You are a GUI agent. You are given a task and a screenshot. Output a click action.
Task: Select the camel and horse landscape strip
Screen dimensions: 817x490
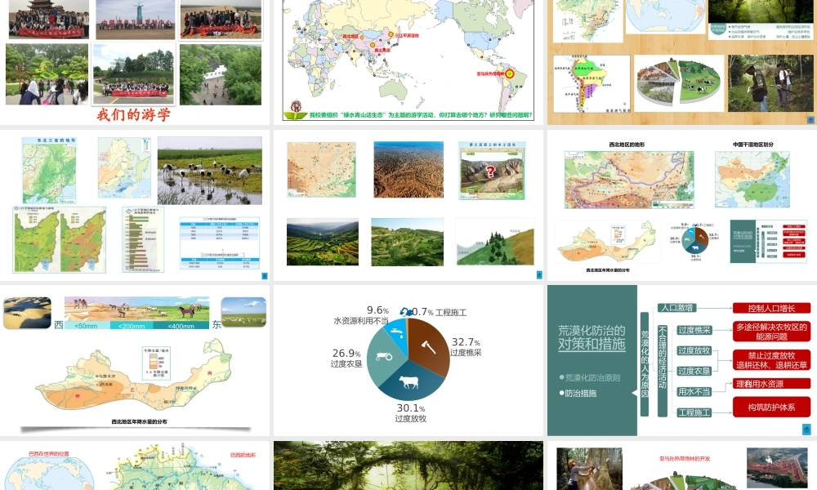point(137,309)
